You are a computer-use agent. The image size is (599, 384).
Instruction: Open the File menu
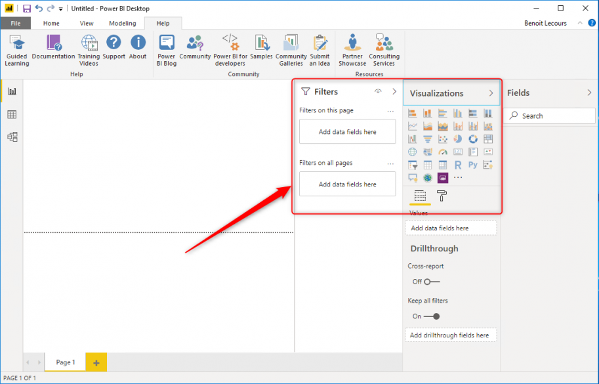pos(15,22)
